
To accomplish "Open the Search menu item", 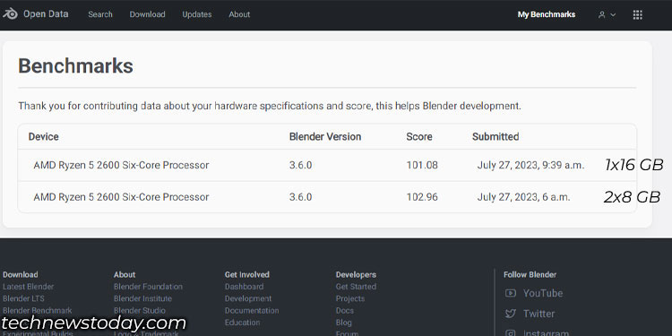I will click(x=100, y=14).
